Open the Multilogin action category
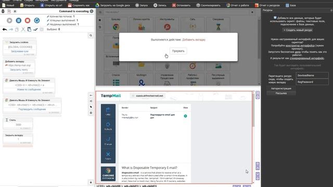333x187 pixels. pos(142,79)
